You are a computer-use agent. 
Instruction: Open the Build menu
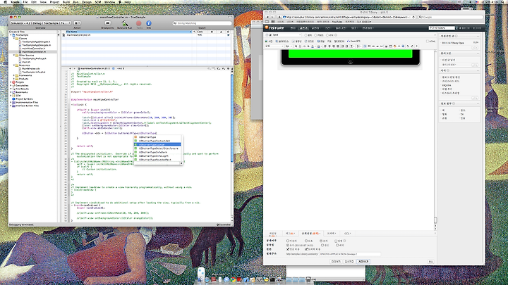(66, 2)
